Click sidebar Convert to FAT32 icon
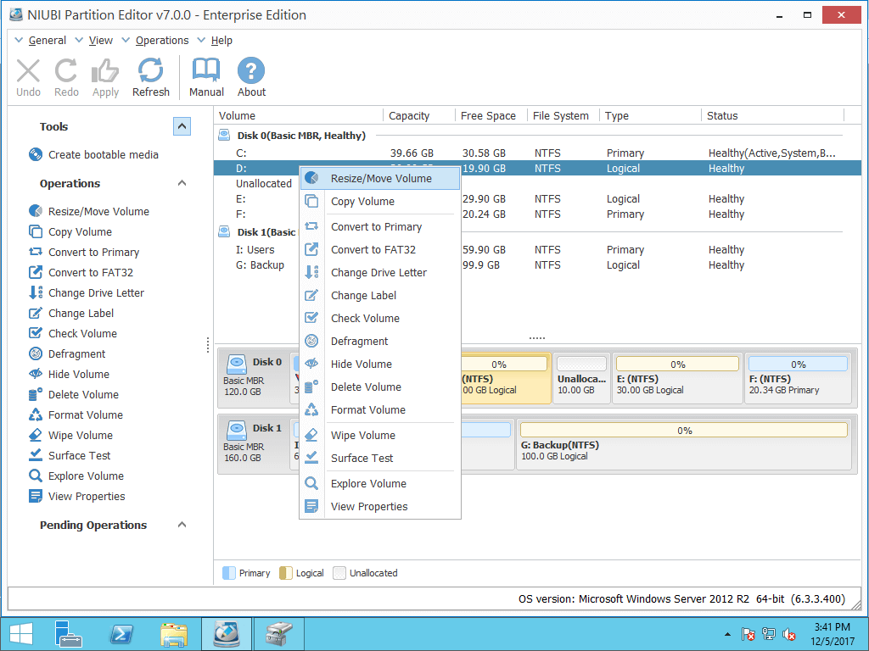Viewport: 869px width, 651px height. (36, 272)
